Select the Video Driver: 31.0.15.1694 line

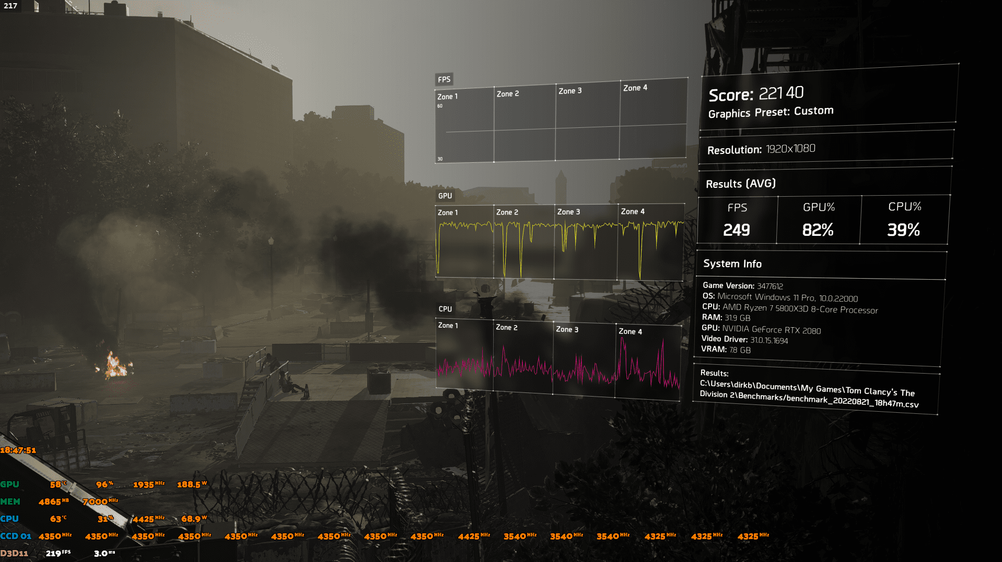pos(745,340)
